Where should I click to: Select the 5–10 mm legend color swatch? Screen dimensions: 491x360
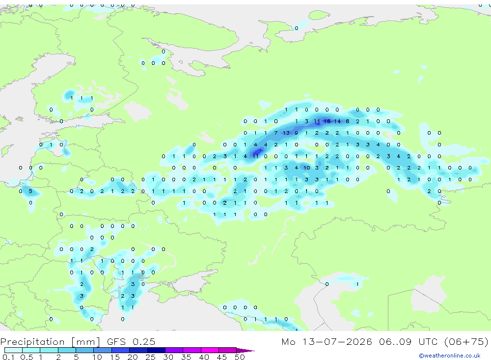85,350
